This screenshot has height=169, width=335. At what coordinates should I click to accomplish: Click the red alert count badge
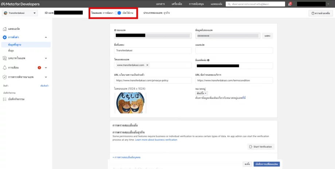39,68
